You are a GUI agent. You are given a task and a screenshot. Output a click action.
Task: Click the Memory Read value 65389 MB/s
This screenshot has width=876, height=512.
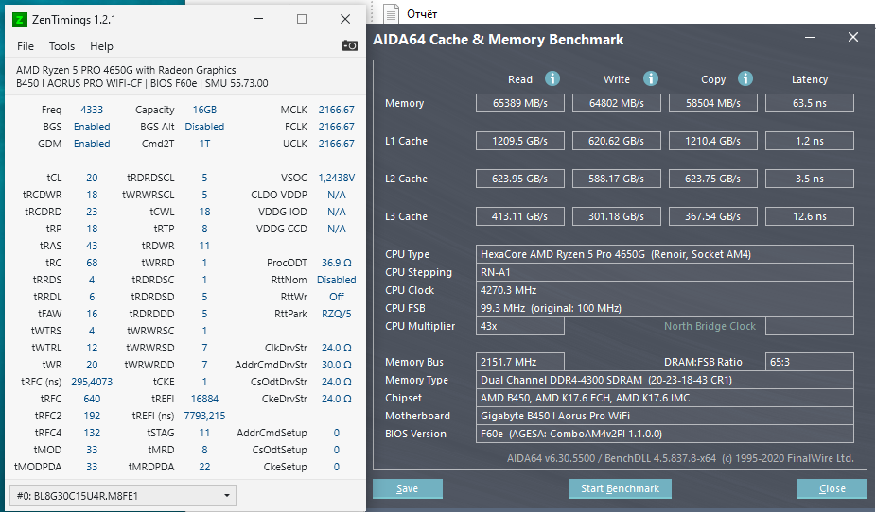[x=520, y=103]
